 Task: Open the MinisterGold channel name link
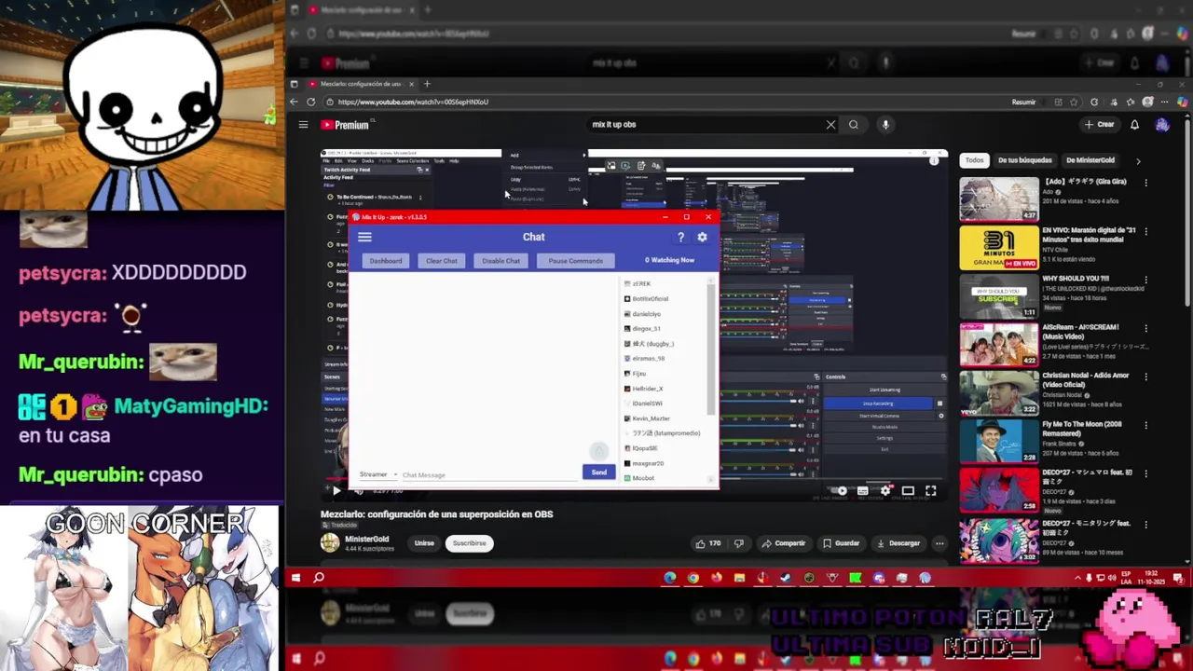(367, 539)
